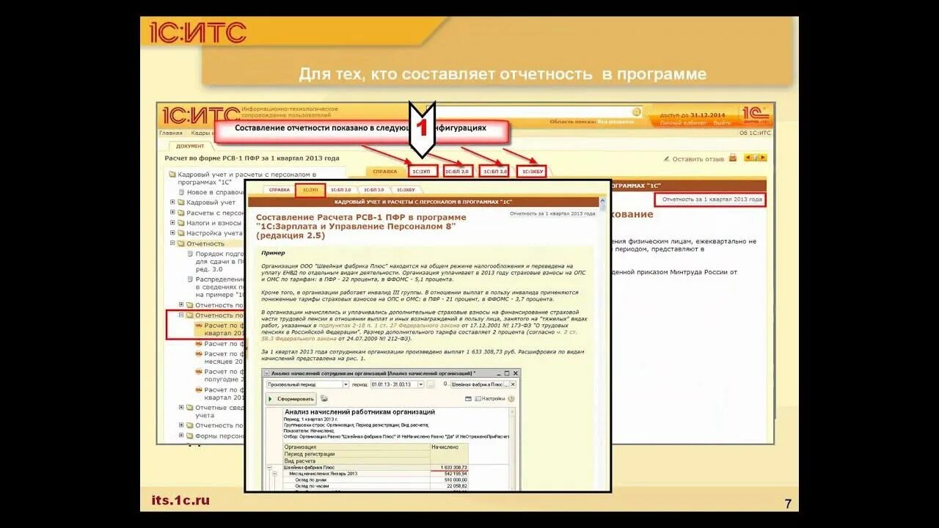Click the folder icon of Кадровый учет

click(x=181, y=202)
